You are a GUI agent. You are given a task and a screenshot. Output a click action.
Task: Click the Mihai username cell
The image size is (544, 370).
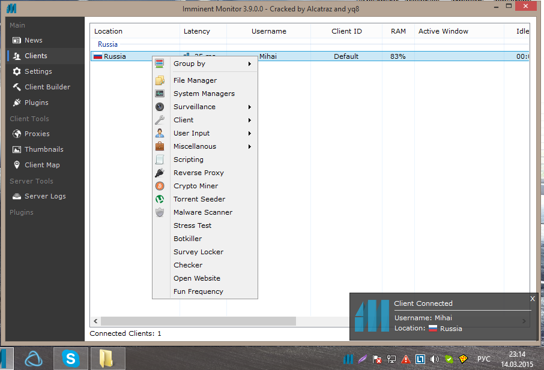(268, 56)
